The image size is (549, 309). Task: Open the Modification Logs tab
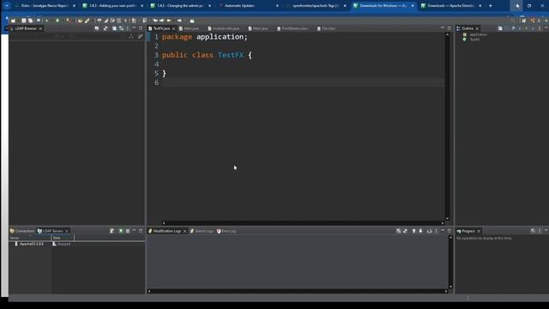[x=167, y=231]
